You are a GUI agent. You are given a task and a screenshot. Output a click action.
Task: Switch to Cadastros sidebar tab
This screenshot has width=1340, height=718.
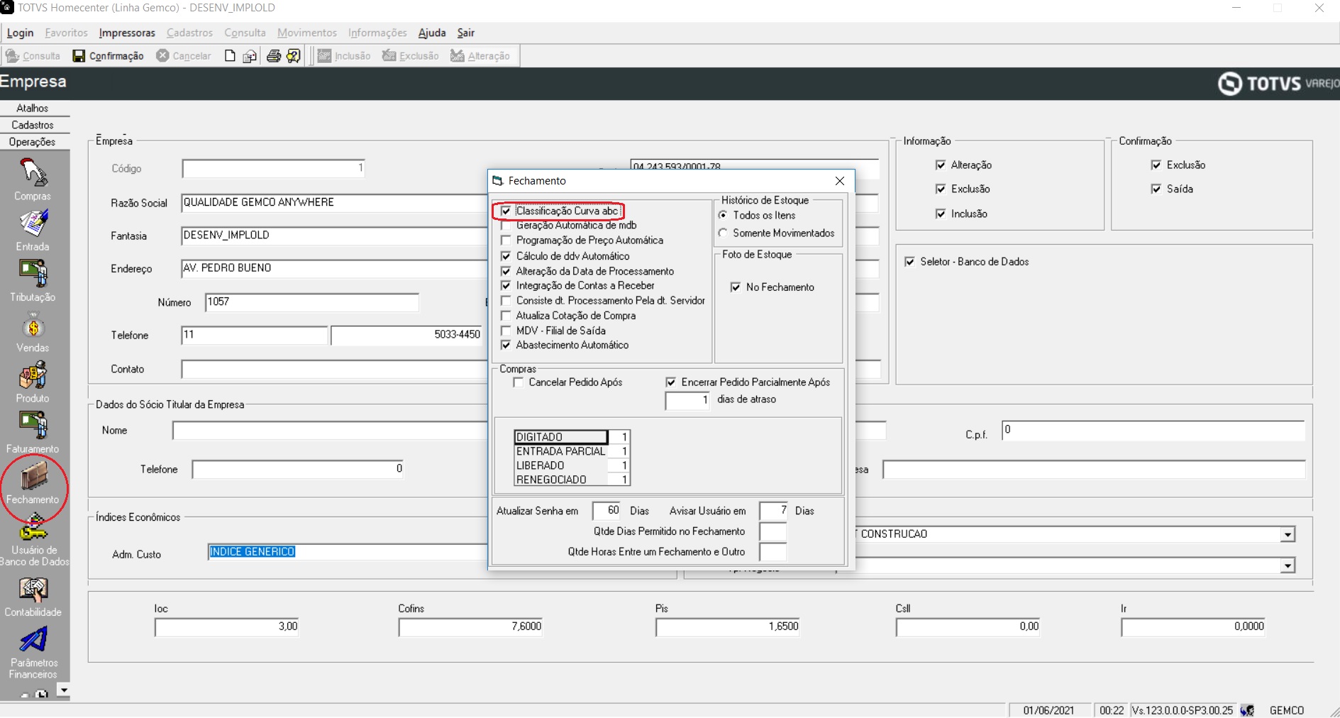click(33, 125)
